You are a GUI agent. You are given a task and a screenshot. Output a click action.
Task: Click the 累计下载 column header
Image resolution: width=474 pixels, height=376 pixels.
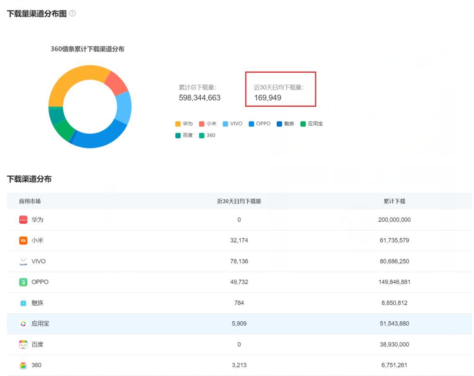(394, 201)
